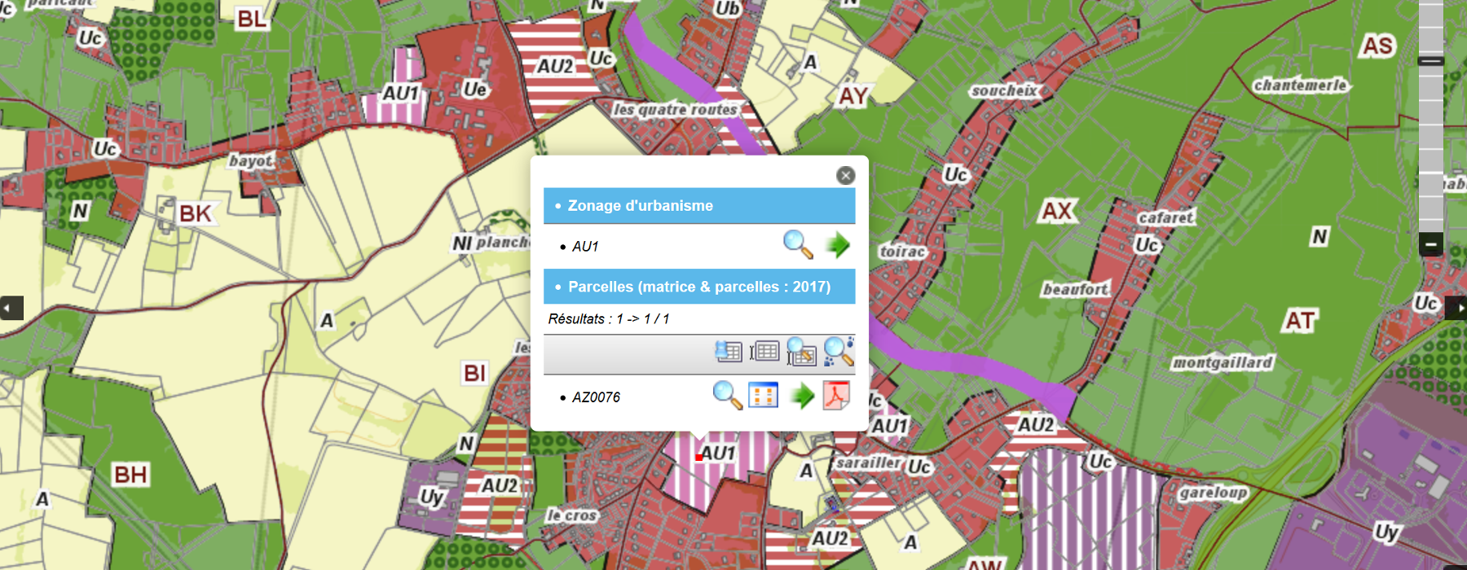Close the information popup
This screenshot has height=570, width=1467.
coord(845,175)
